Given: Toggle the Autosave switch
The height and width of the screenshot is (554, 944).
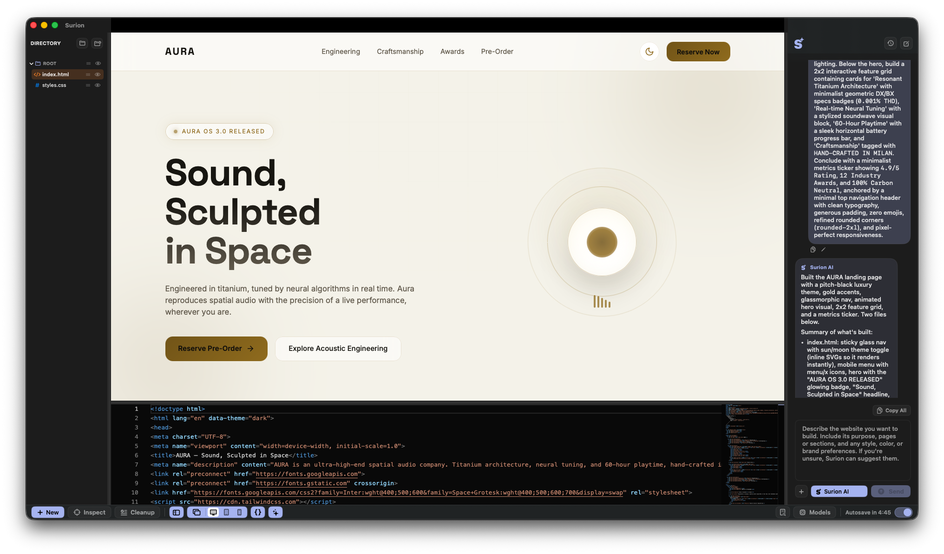Looking at the screenshot, I should pyautogui.click(x=904, y=512).
